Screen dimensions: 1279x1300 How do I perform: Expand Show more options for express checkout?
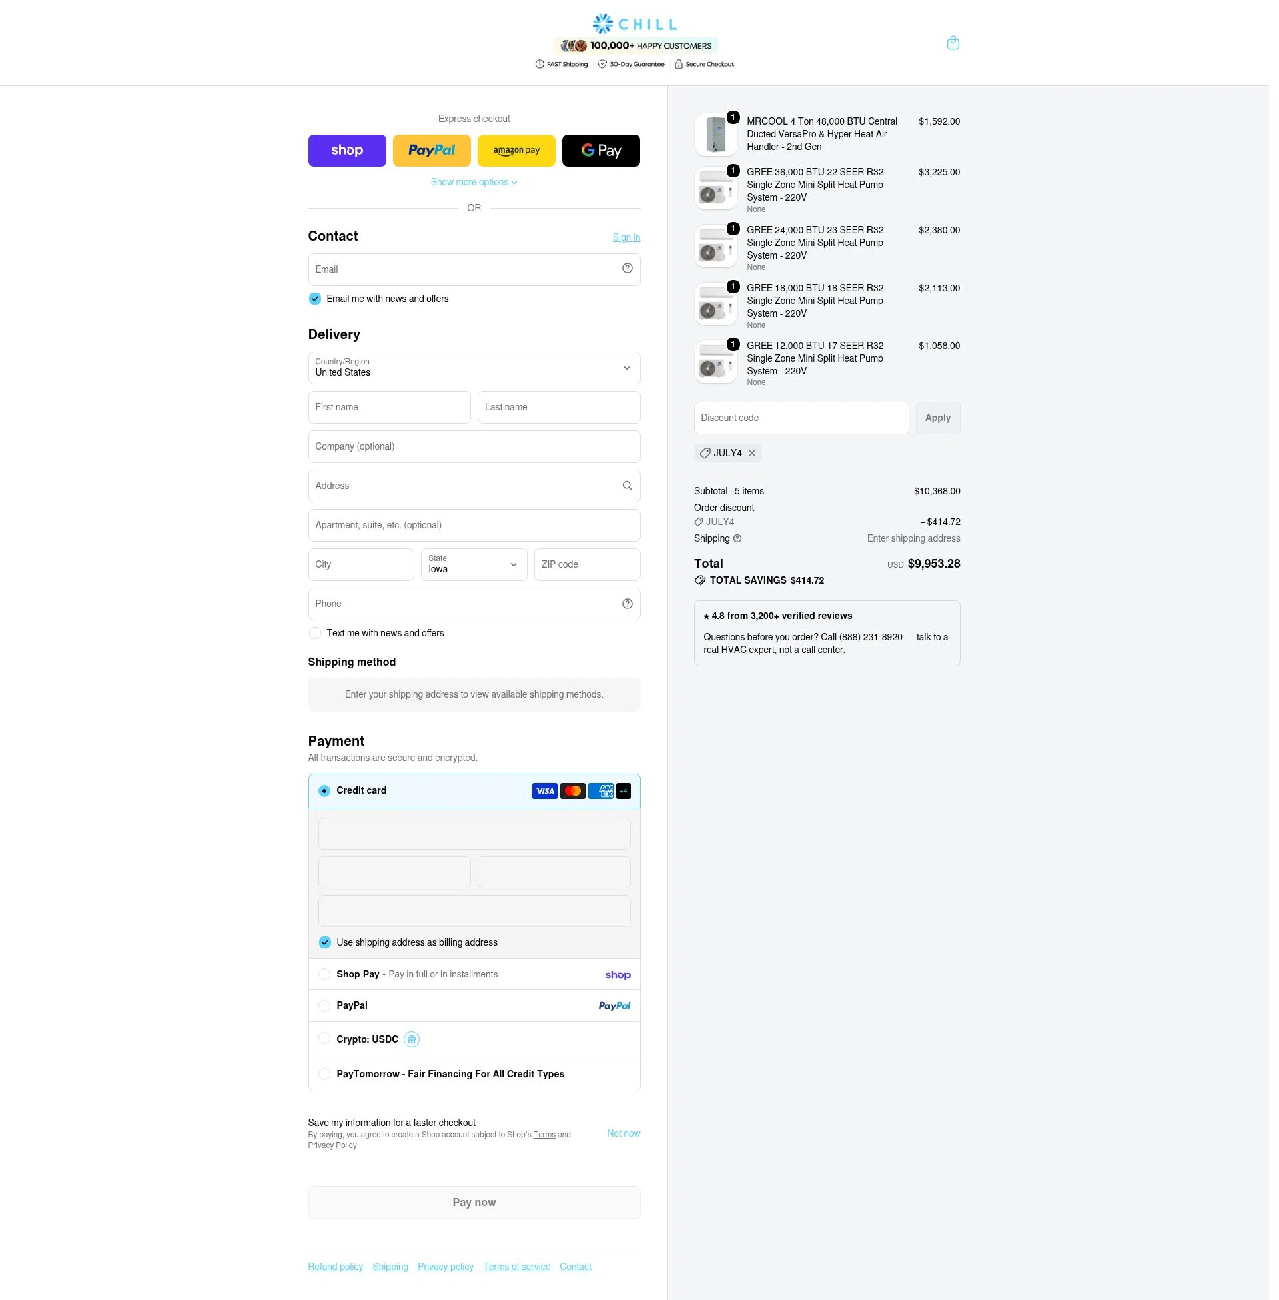(x=474, y=182)
